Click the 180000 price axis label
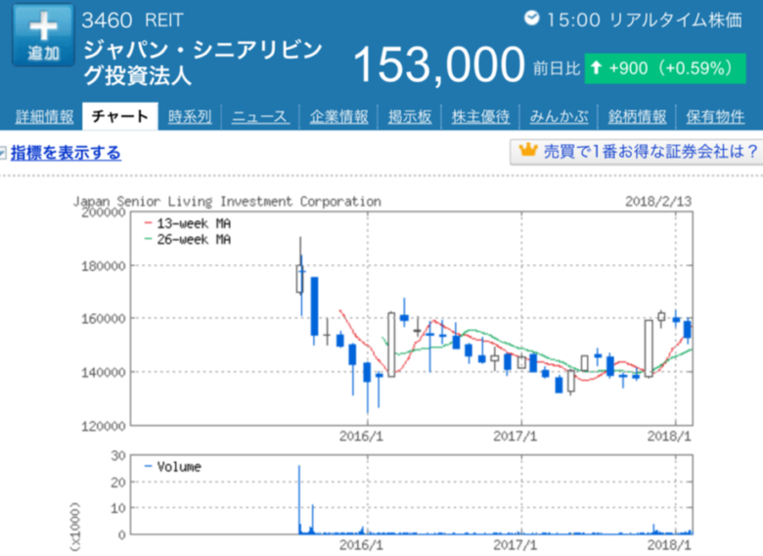The image size is (763, 556). [x=103, y=266]
